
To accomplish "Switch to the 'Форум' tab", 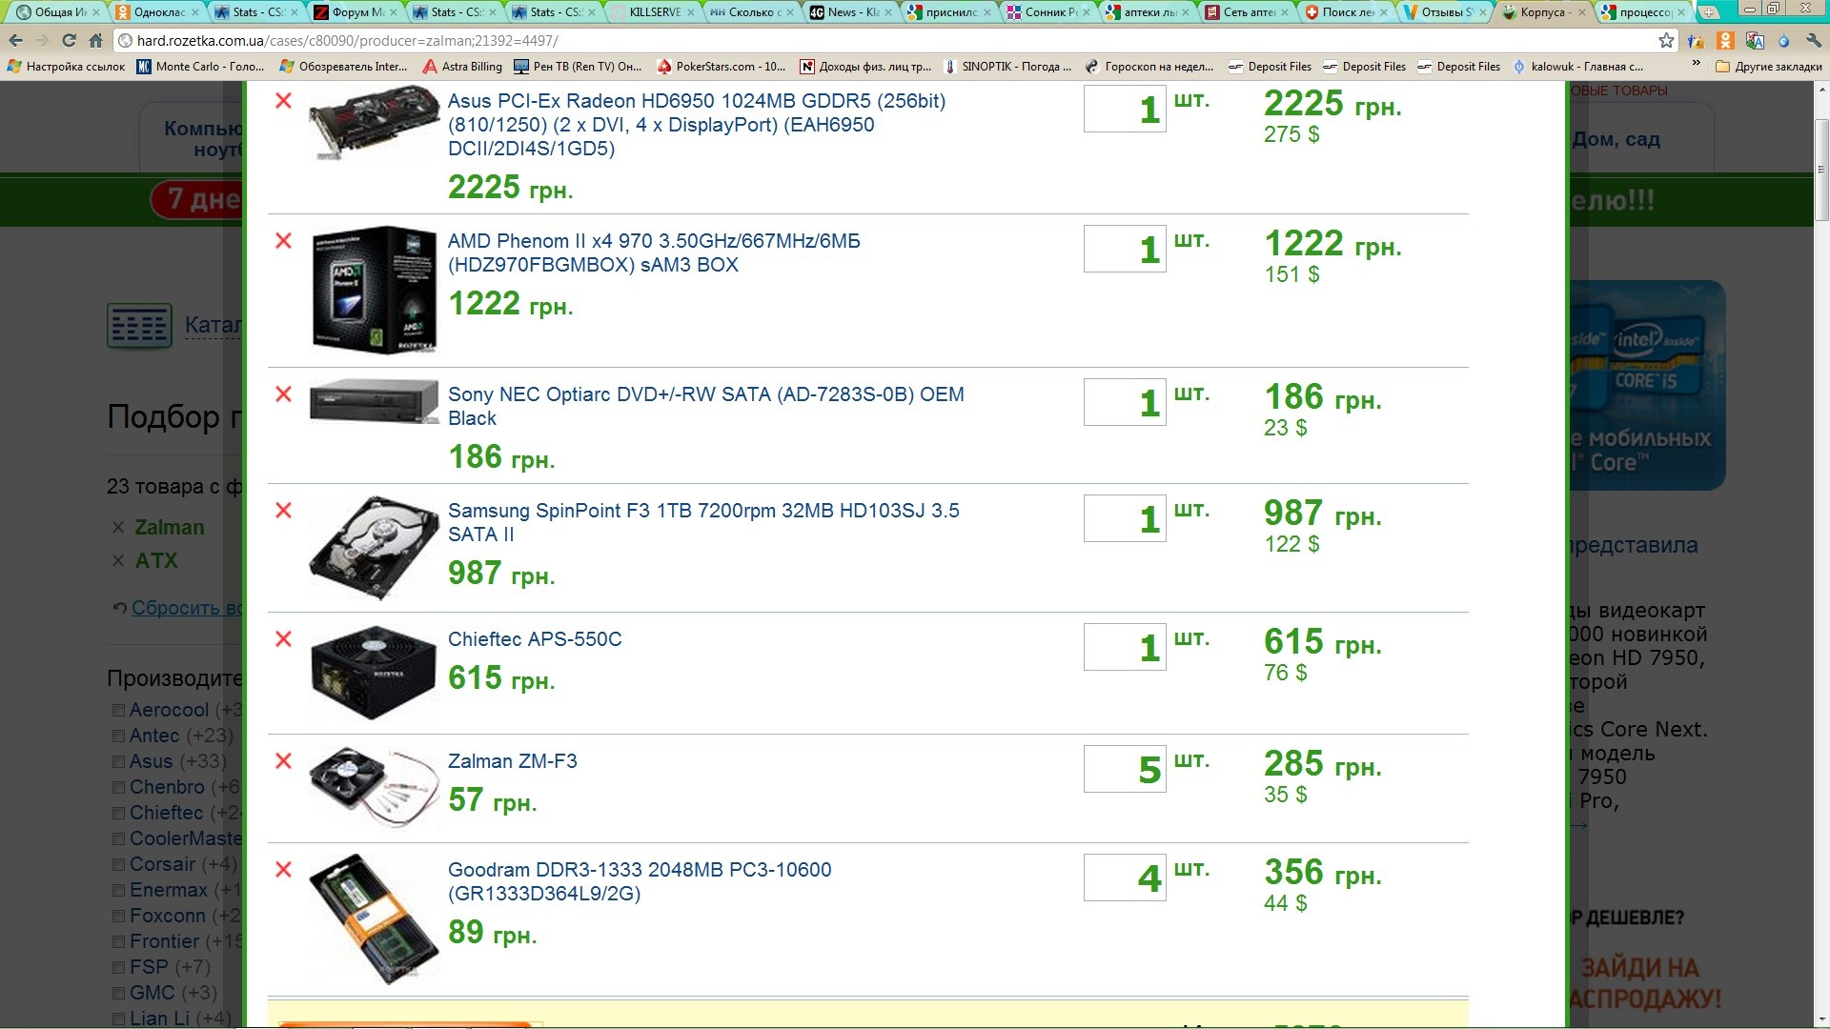I will coord(356,12).
